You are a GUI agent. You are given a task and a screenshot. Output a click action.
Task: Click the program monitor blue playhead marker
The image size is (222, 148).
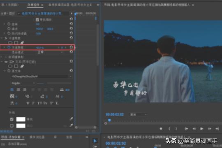[x=109, y=120]
